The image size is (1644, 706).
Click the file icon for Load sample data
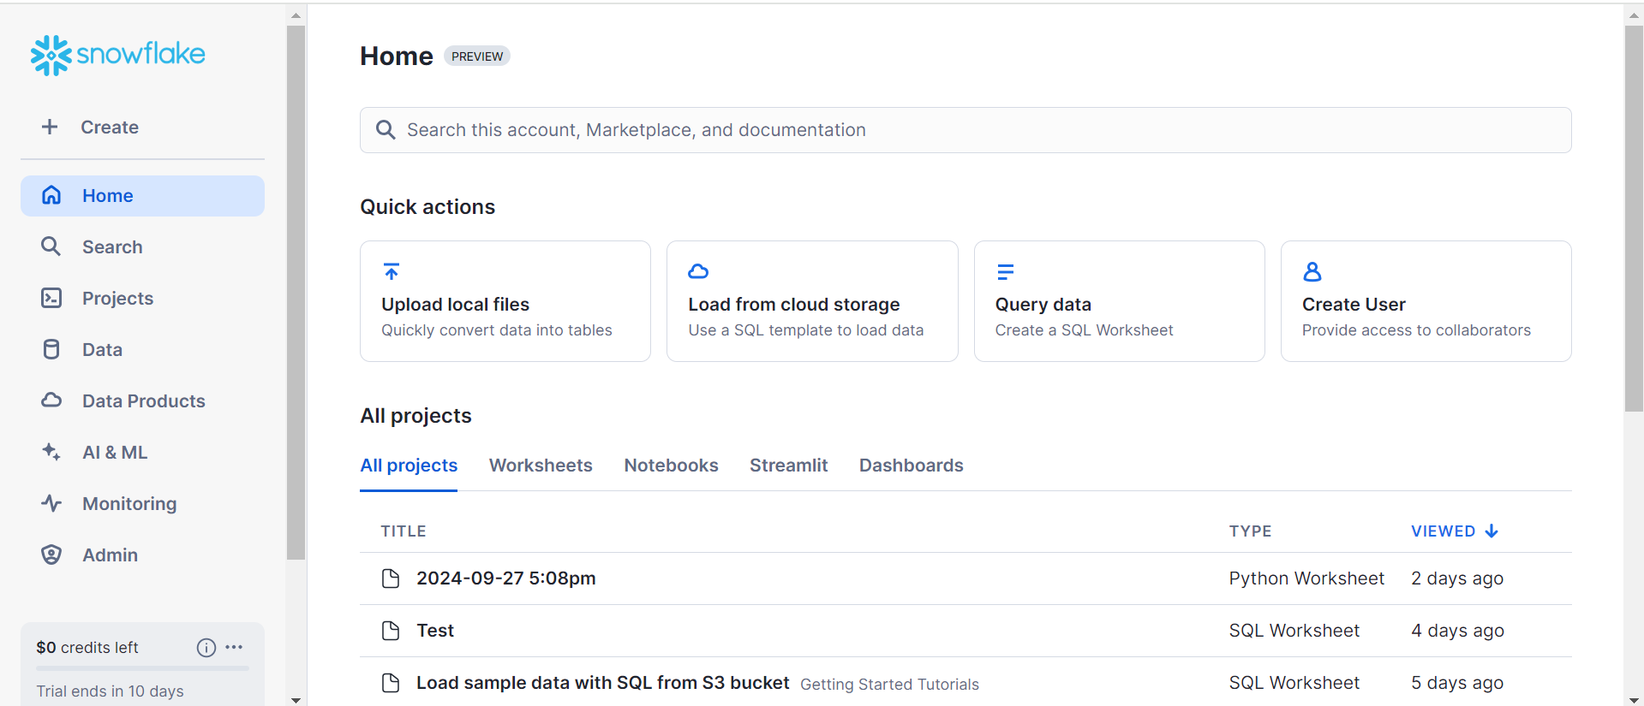[x=391, y=683]
